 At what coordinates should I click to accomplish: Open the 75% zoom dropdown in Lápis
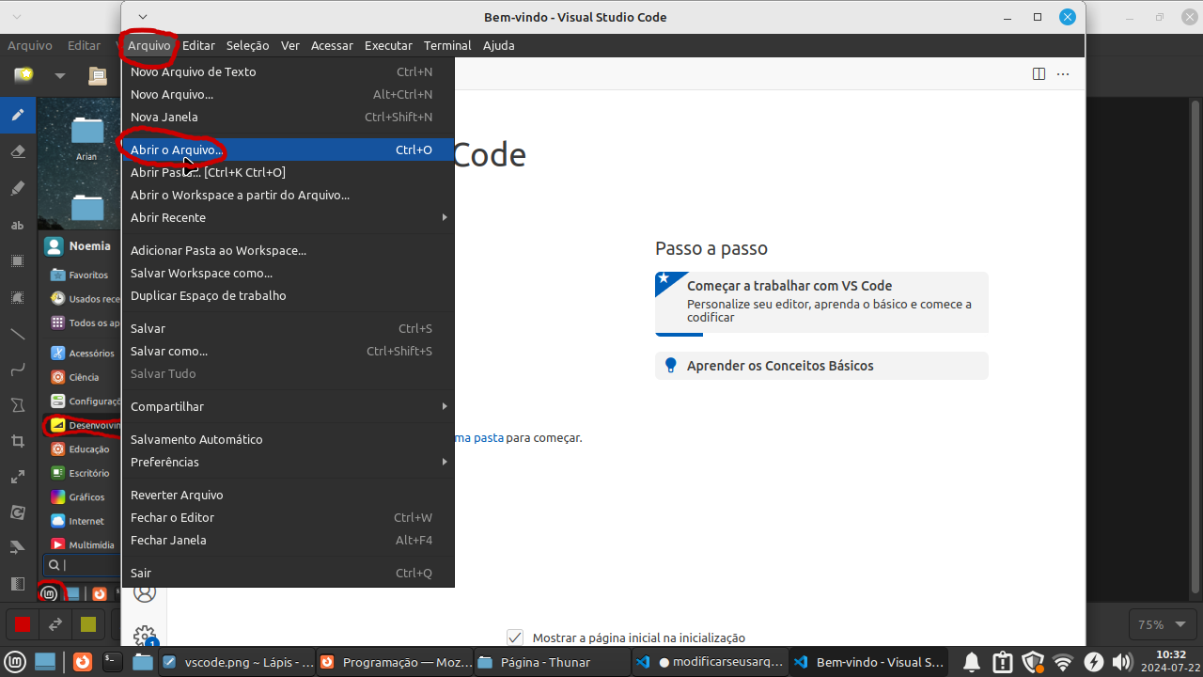pos(1163,624)
